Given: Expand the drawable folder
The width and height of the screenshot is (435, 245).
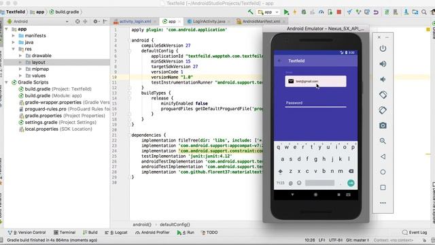Looking at the screenshot, I should [20, 56].
